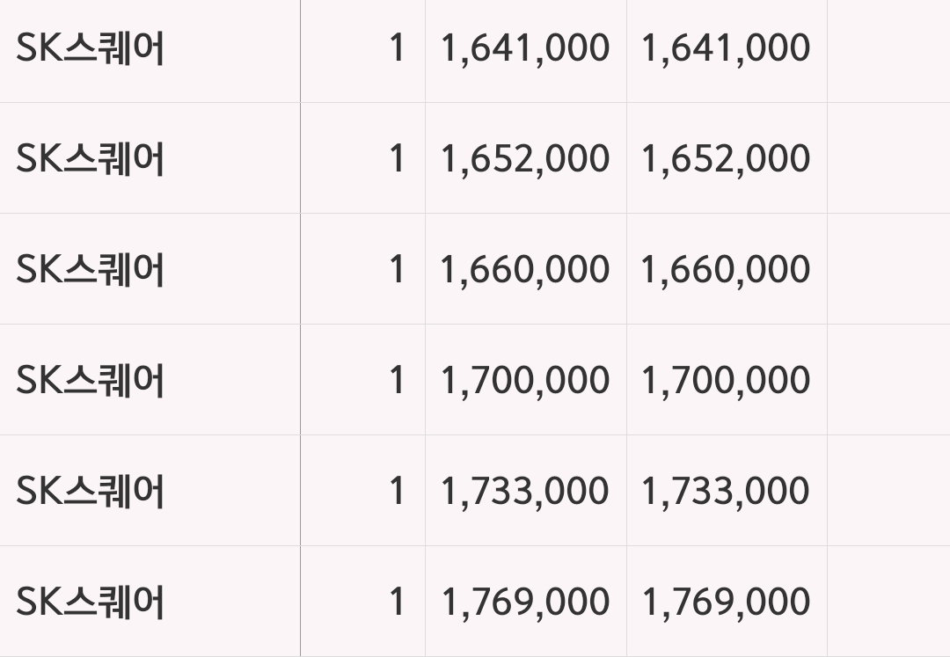Screen dimensions: 950x657
Task: Click the first 1,660,000 price cell
Action: click(525, 270)
